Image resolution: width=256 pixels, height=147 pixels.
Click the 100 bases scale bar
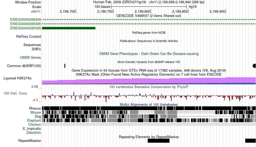point(149,7)
